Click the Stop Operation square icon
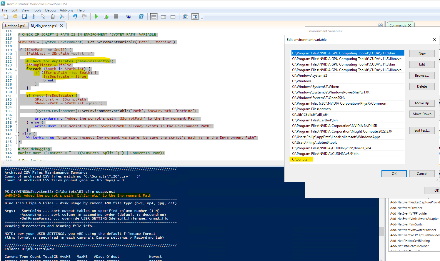Viewport: 440px width, 261px height. [116, 17]
